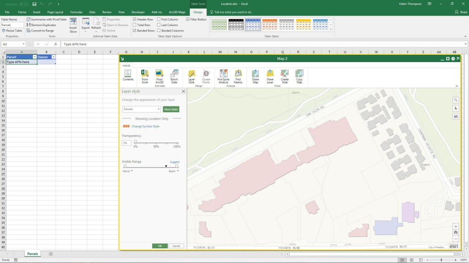
Task: Switch to the Formulas tab
Action: tap(76, 12)
